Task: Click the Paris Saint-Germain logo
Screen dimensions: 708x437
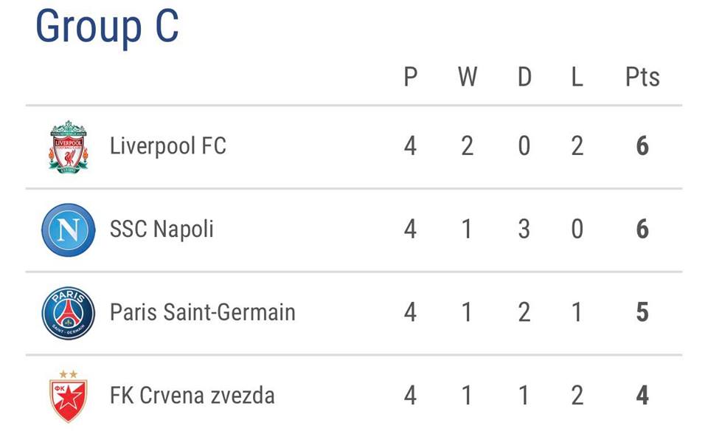Action: pos(69,313)
